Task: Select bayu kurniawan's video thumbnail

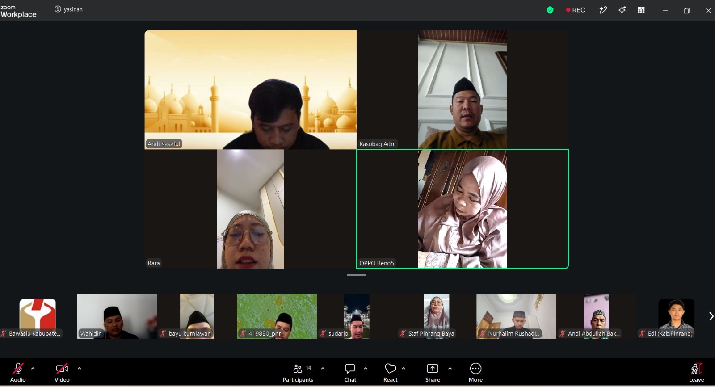Action: 197,316
